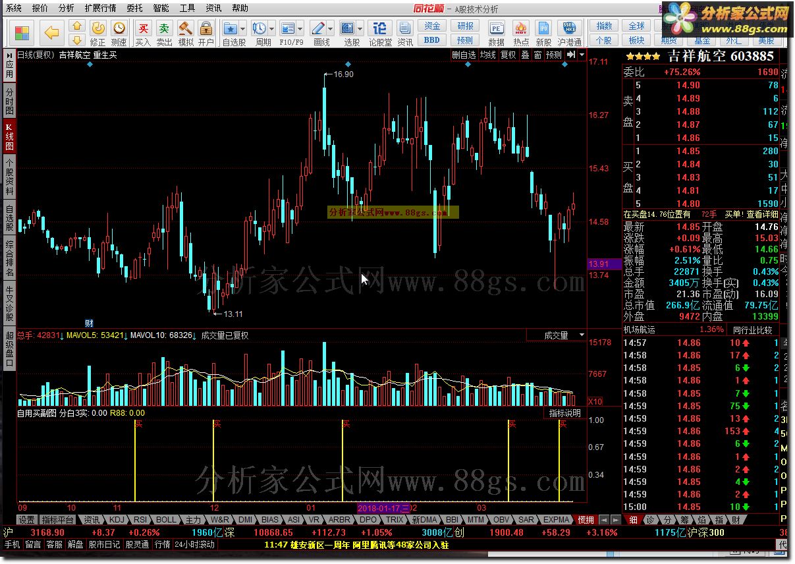Open the 智能 menu

161,9
